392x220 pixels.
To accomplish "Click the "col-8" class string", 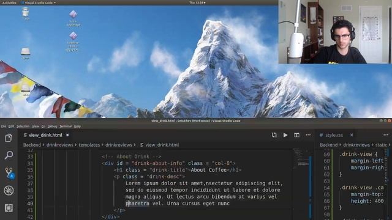I will coord(222,163).
